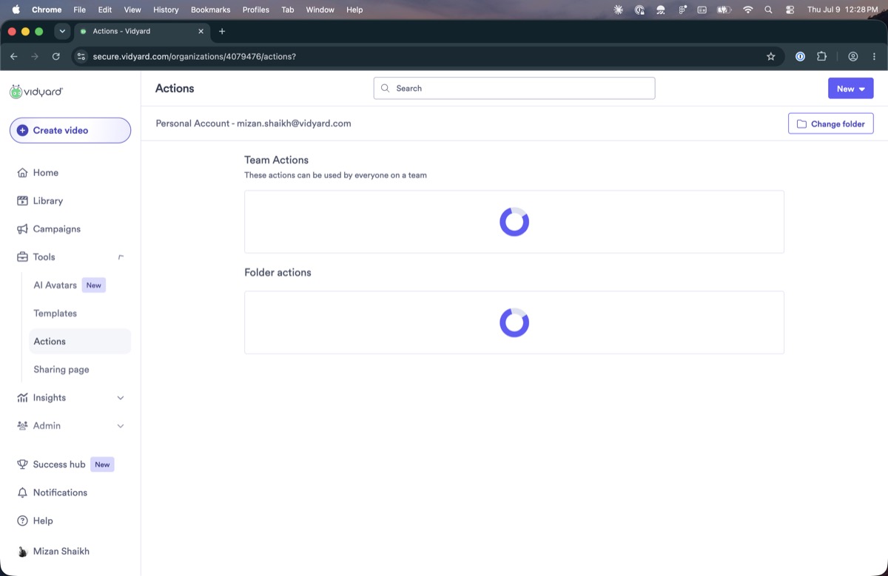
Task: Click the Insights chart icon
Action: click(22, 398)
